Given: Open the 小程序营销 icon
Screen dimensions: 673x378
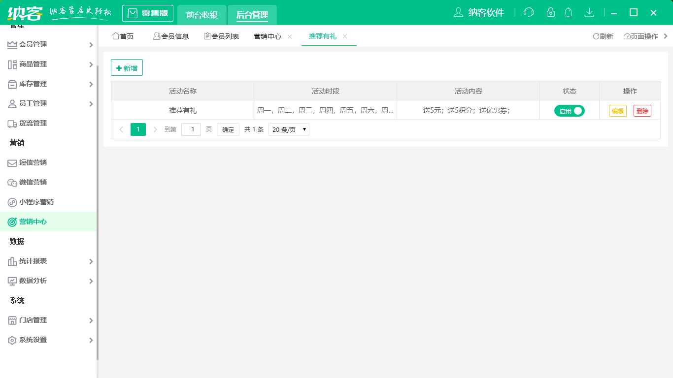Looking at the screenshot, I should 11,202.
